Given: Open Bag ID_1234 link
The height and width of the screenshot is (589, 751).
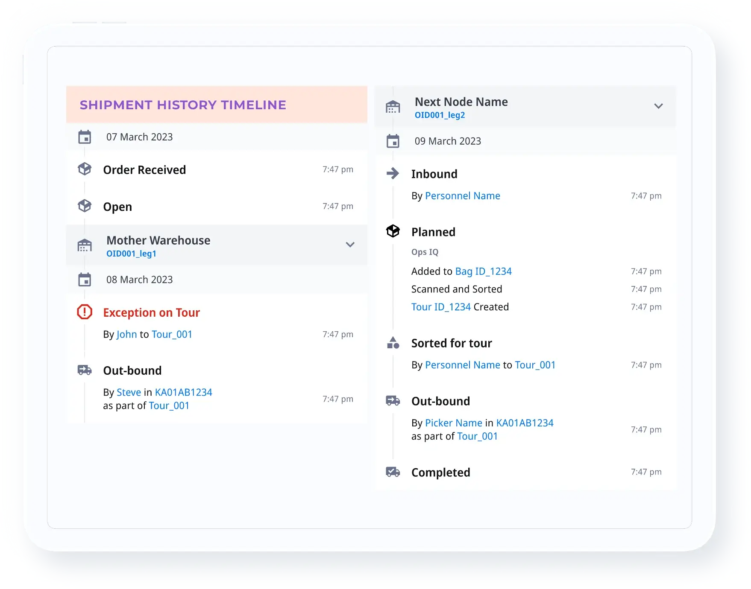Looking at the screenshot, I should 483,271.
